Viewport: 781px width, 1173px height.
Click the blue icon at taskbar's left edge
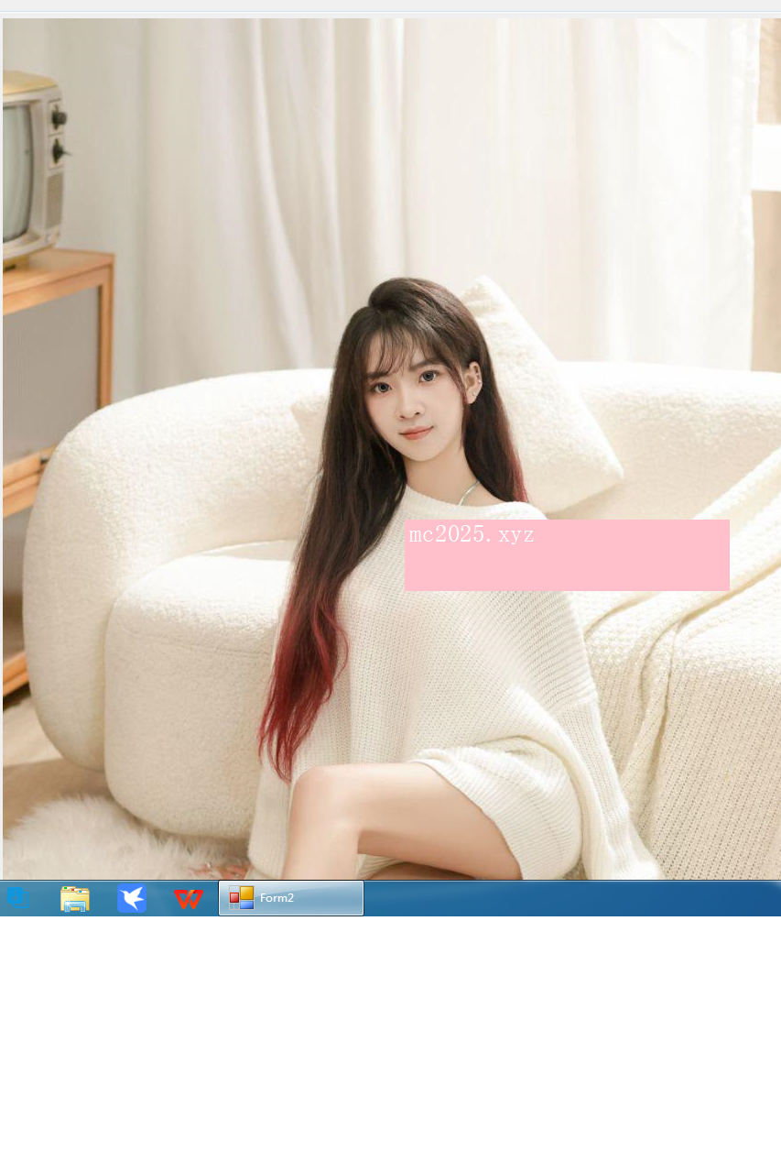[17, 898]
